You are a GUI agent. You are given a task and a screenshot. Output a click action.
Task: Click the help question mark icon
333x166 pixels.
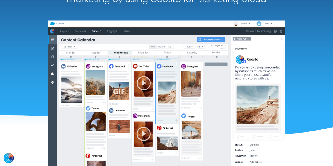click(275, 31)
